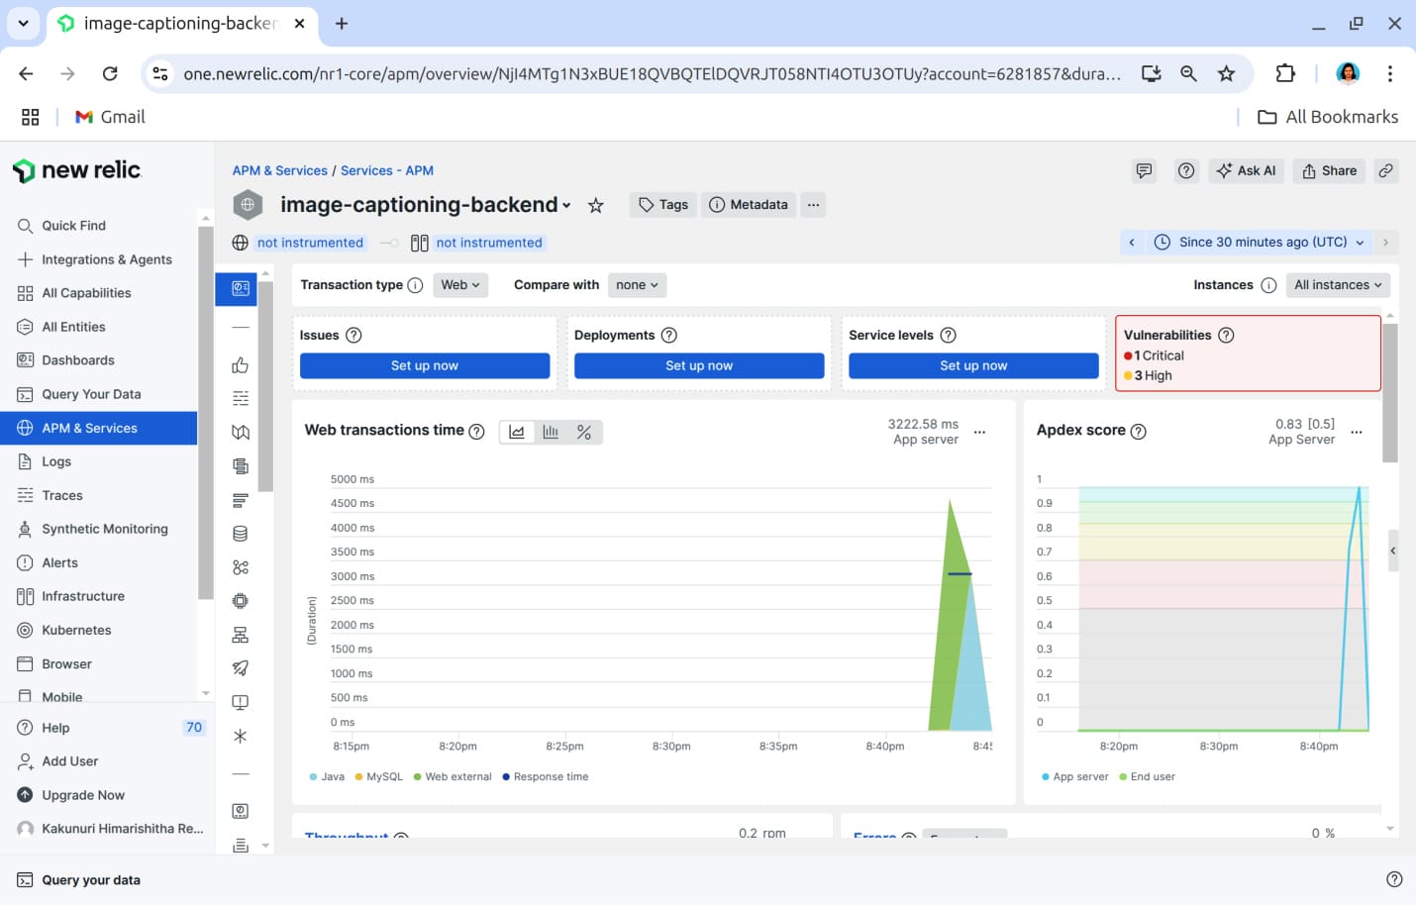Click the Ask AI sparkle button
Screen dimensions: 1416x905
(x=1246, y=170)
